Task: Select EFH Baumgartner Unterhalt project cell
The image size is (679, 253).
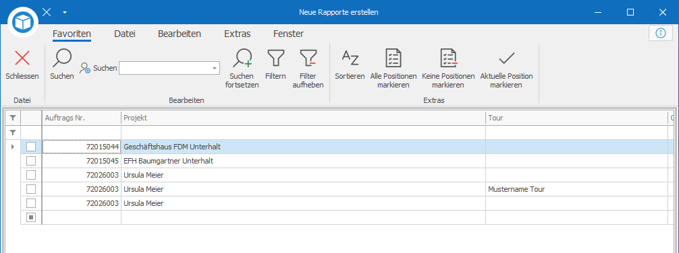Action: click(303, 161)
